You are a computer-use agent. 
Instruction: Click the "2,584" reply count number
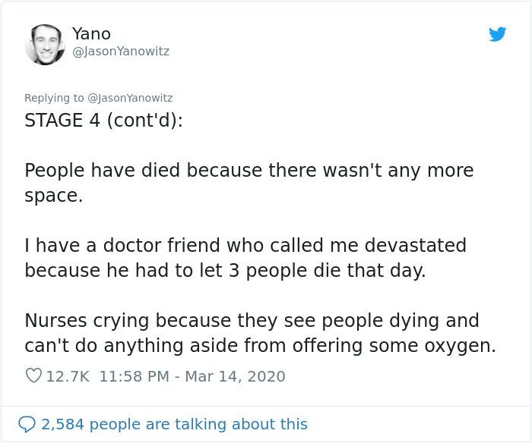pos(62,424)
